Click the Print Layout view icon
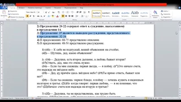 [146, 98]
